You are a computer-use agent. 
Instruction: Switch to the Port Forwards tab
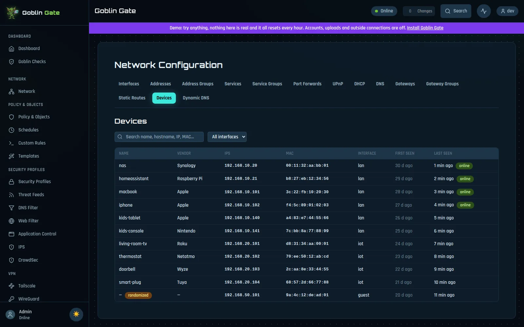(x=307, y=84)
